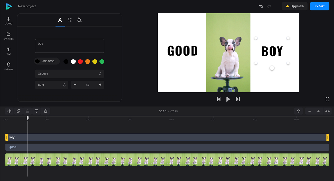Zoom in the timeline
Viewport: 334px width, 181px height.
click(319, 111)
